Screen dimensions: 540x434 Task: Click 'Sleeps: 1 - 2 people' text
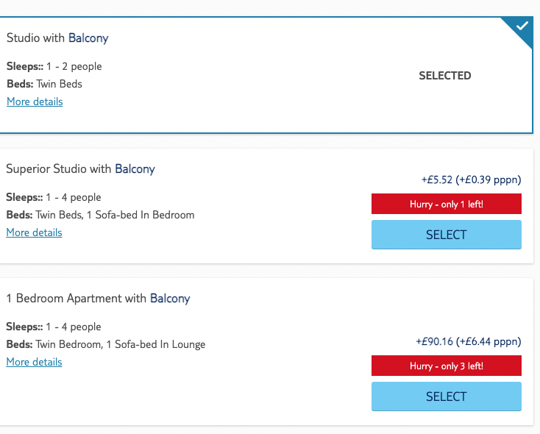[54, 66]
